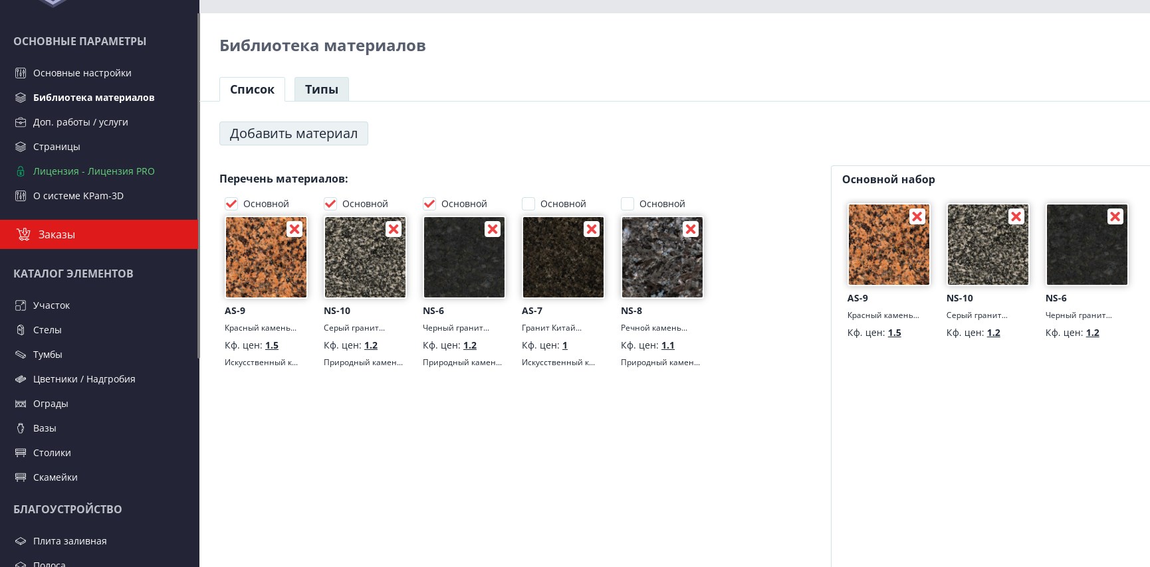Click the Основные настройки sliders icon
This screenshot has height=567, width=1150.
pyautogui.click(x=21, y=73)
